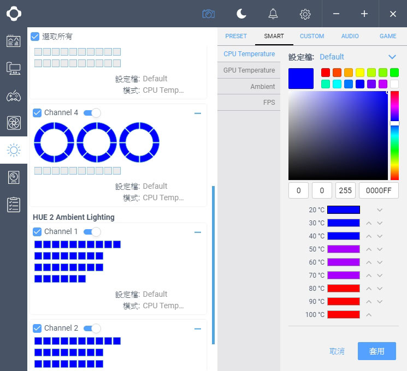Move 50 °C color down
Viewport: 407px width, 371px height.
click(x=380, y=249)
